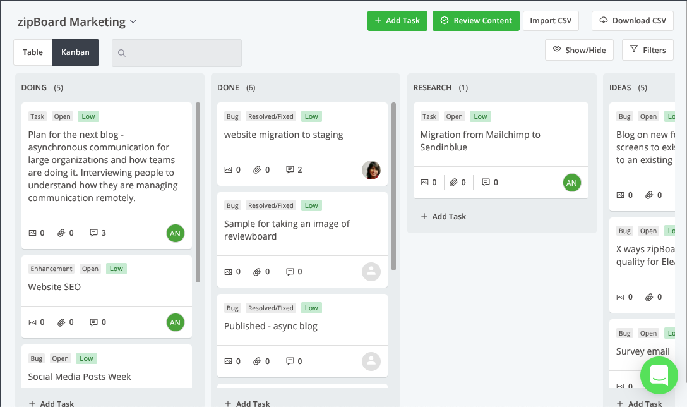Click screenshot icon on website migration card

[x=229, y=170]
